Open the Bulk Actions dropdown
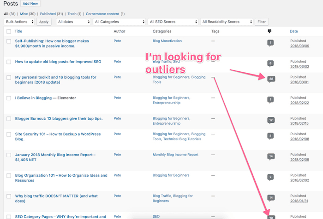Image resolution: width=323 pixels, height=219 pixels. coord(19,22)
